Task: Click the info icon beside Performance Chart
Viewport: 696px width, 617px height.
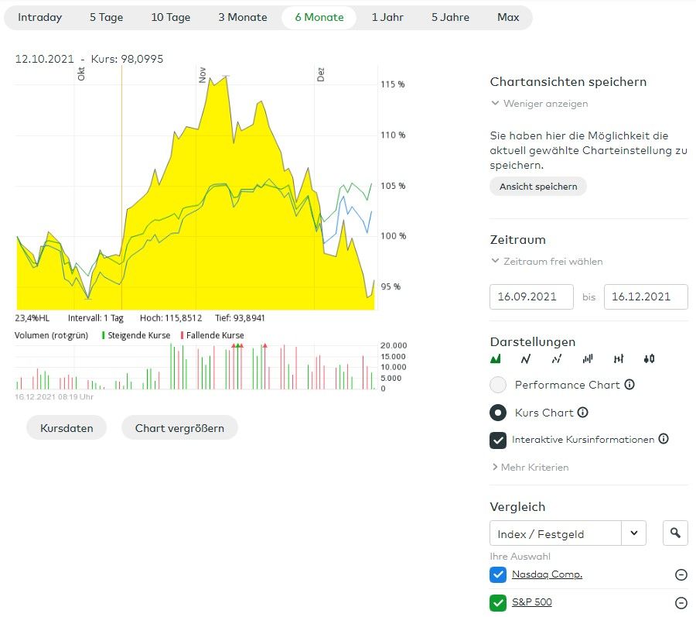Action: point(629,385)
